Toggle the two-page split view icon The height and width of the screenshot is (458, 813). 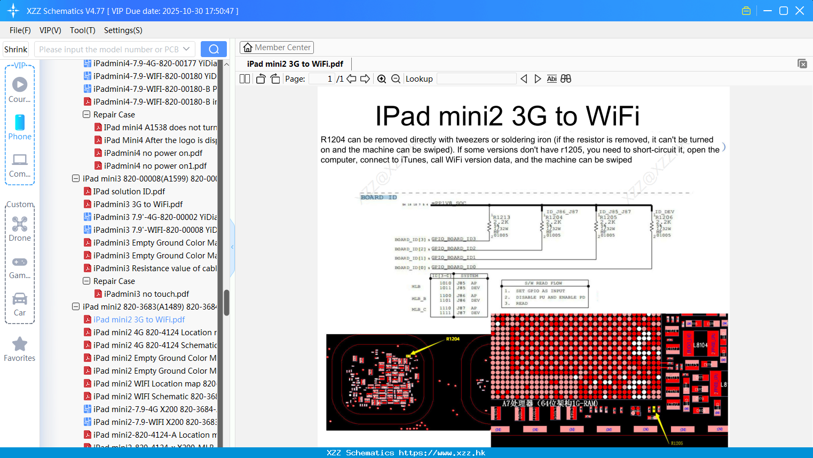[244, 79]
